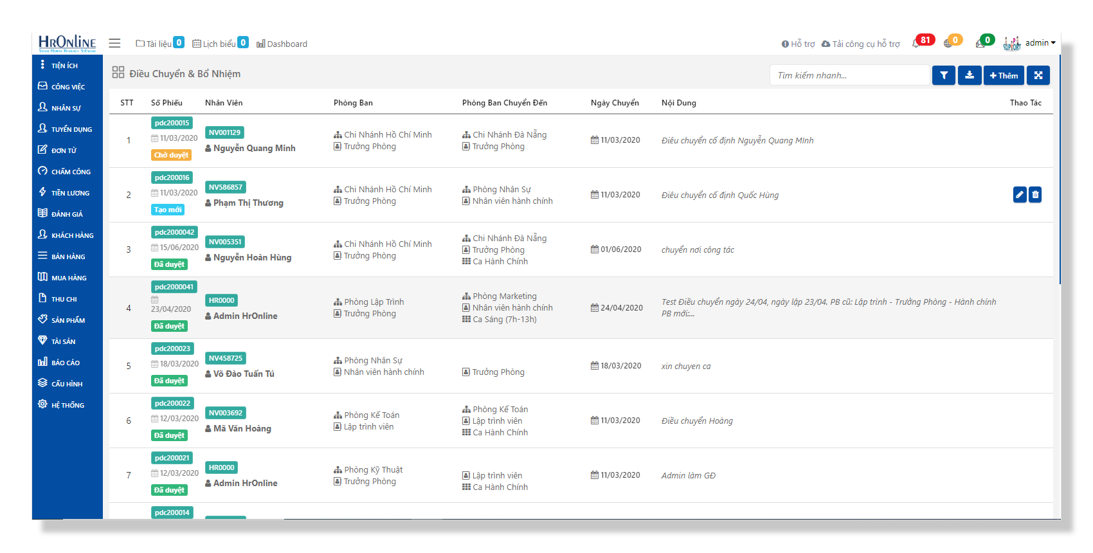Viewport: 1093px width, 553px height.
Task: Toggle fullscreen expand button
Action: coord(1038,75)
